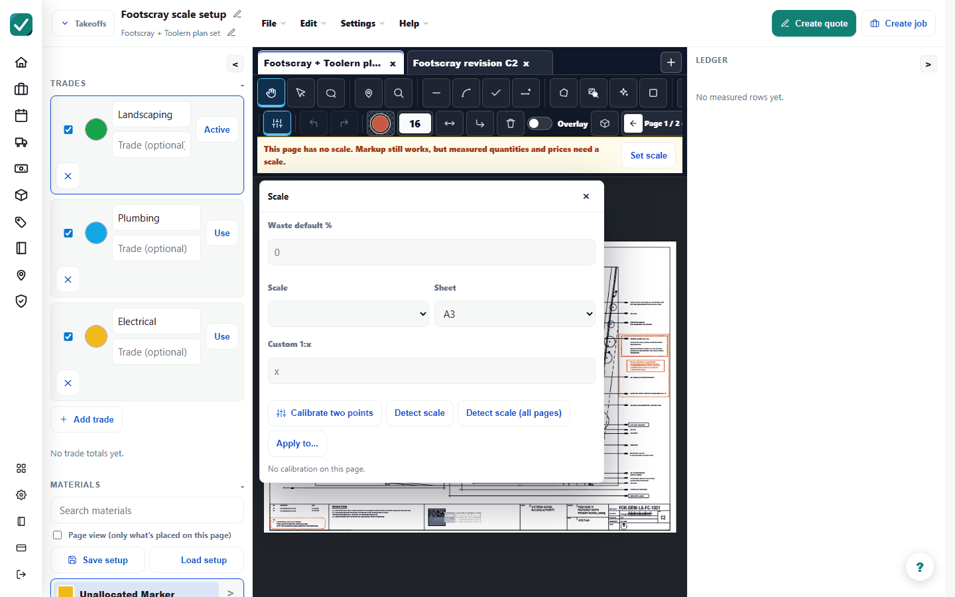Viewport: 955px width, 597px height.
Task: Collapse the Trades section
Action: pos(242,84)
